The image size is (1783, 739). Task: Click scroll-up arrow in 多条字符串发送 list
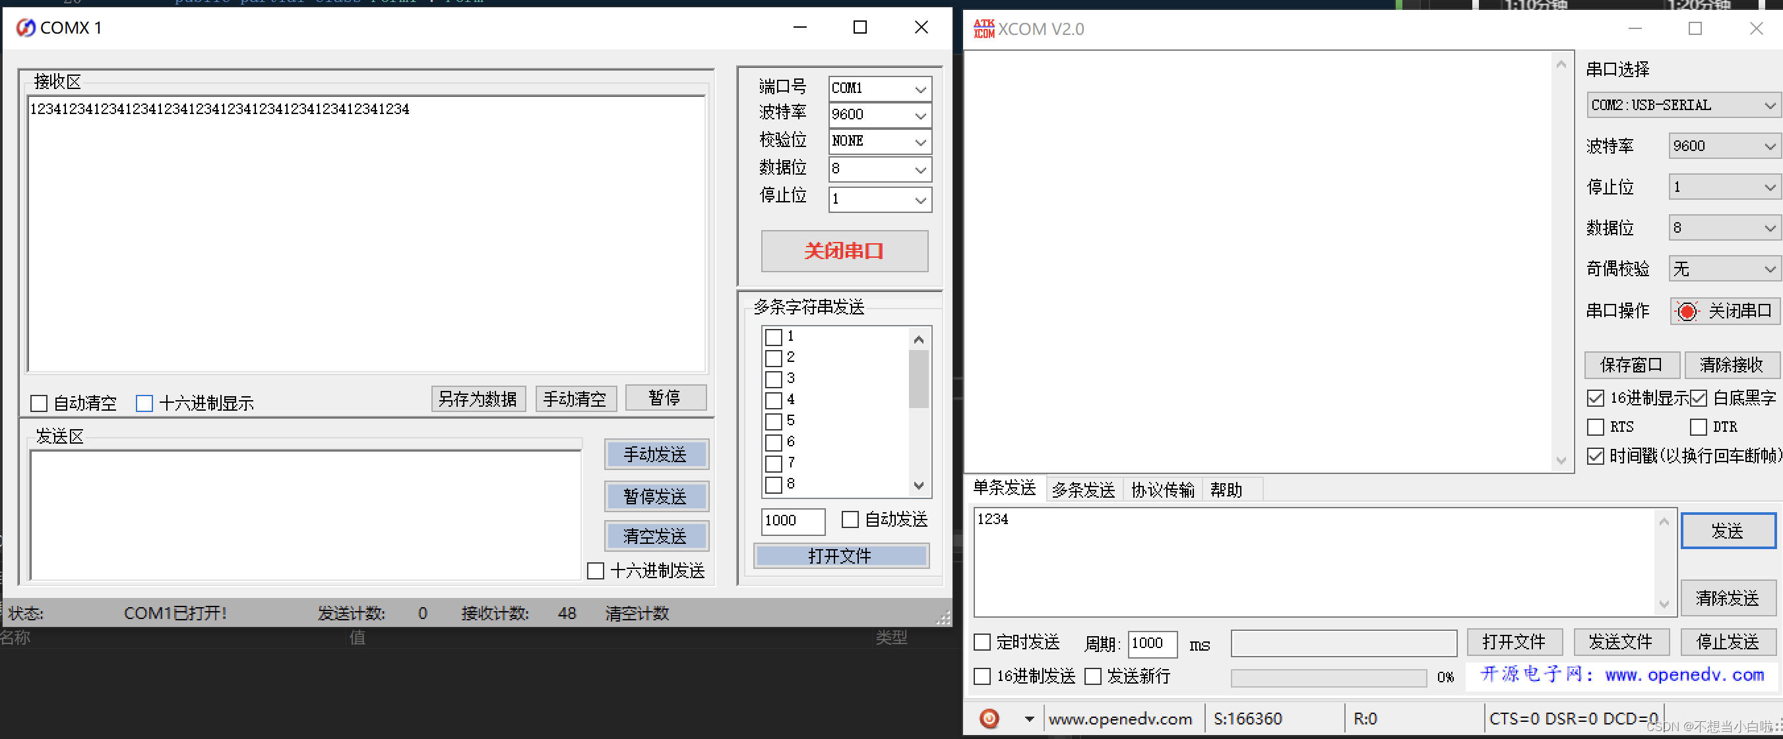918,339
